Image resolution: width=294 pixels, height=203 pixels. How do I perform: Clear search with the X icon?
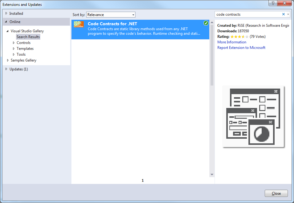pos(284,14)
